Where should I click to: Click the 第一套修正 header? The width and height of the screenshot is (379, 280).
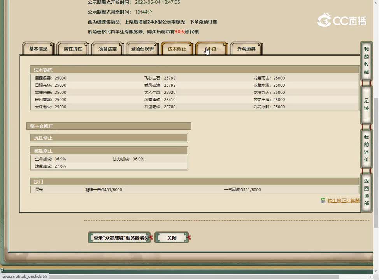109,126
